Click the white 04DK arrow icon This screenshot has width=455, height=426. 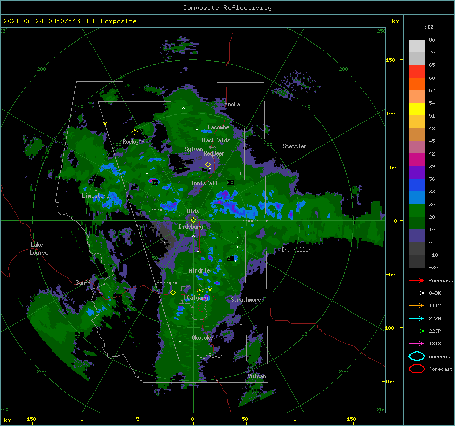pos(417,293)
